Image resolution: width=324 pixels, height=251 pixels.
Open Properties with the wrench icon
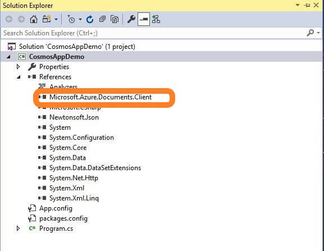click(131, 20)
